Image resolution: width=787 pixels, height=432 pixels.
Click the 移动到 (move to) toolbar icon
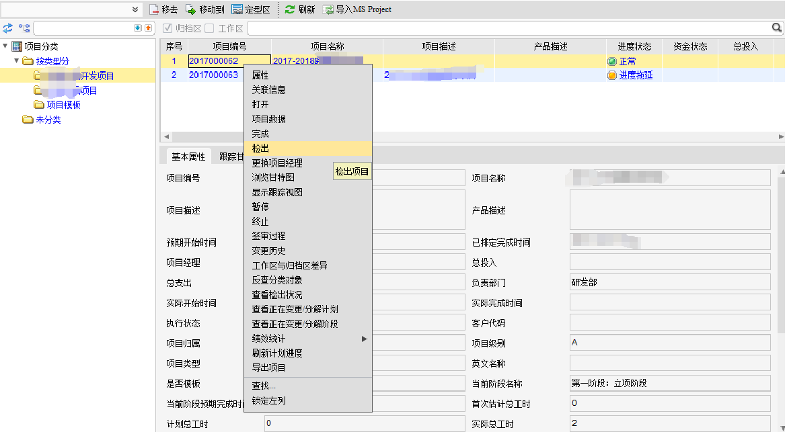click(190, 9)
